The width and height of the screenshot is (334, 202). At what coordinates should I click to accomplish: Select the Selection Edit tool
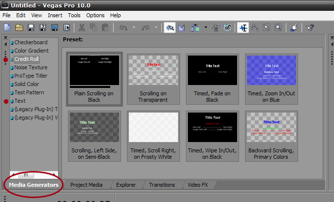[x=267, y=28]
